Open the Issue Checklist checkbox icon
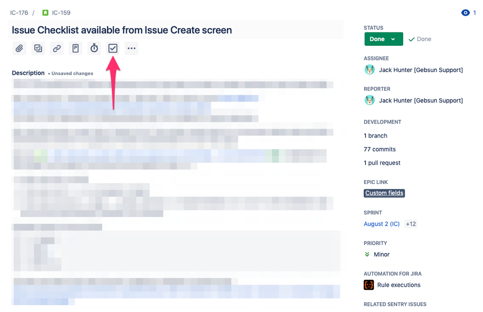This screenshot has height=312, width=483. point(113,48)
